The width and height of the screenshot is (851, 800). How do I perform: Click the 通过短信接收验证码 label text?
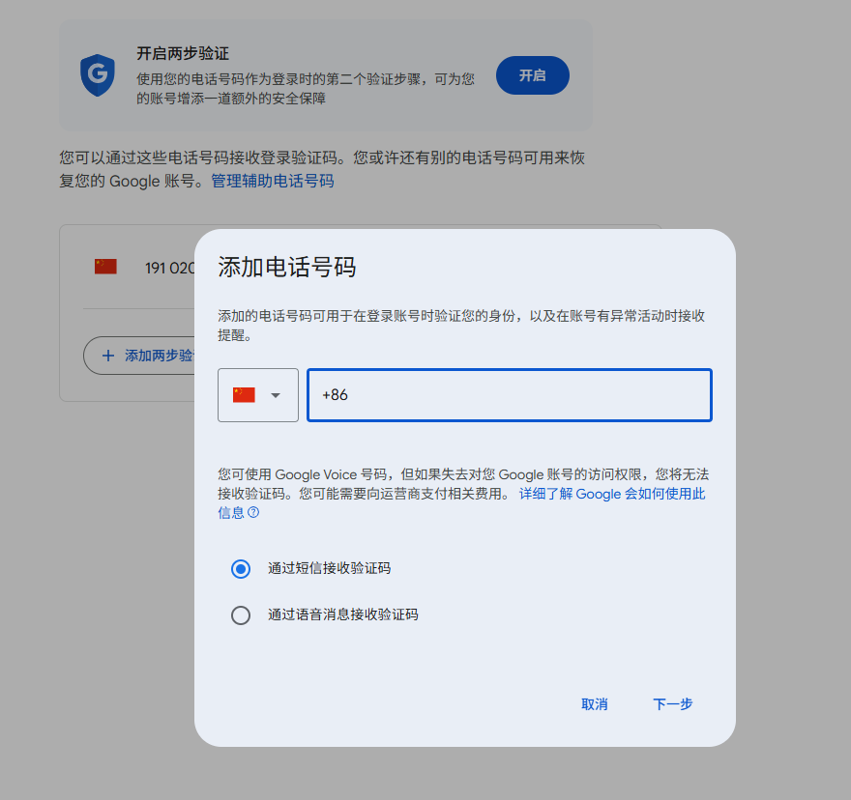coord(329,568)
